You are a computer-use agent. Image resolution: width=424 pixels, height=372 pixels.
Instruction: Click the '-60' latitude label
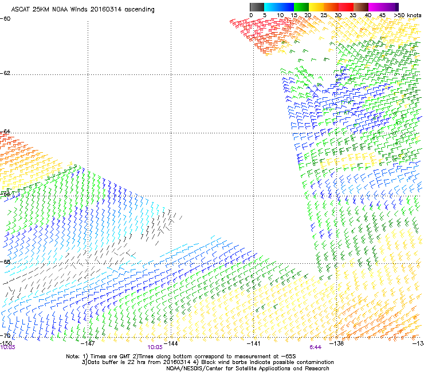tap(5, 19)
